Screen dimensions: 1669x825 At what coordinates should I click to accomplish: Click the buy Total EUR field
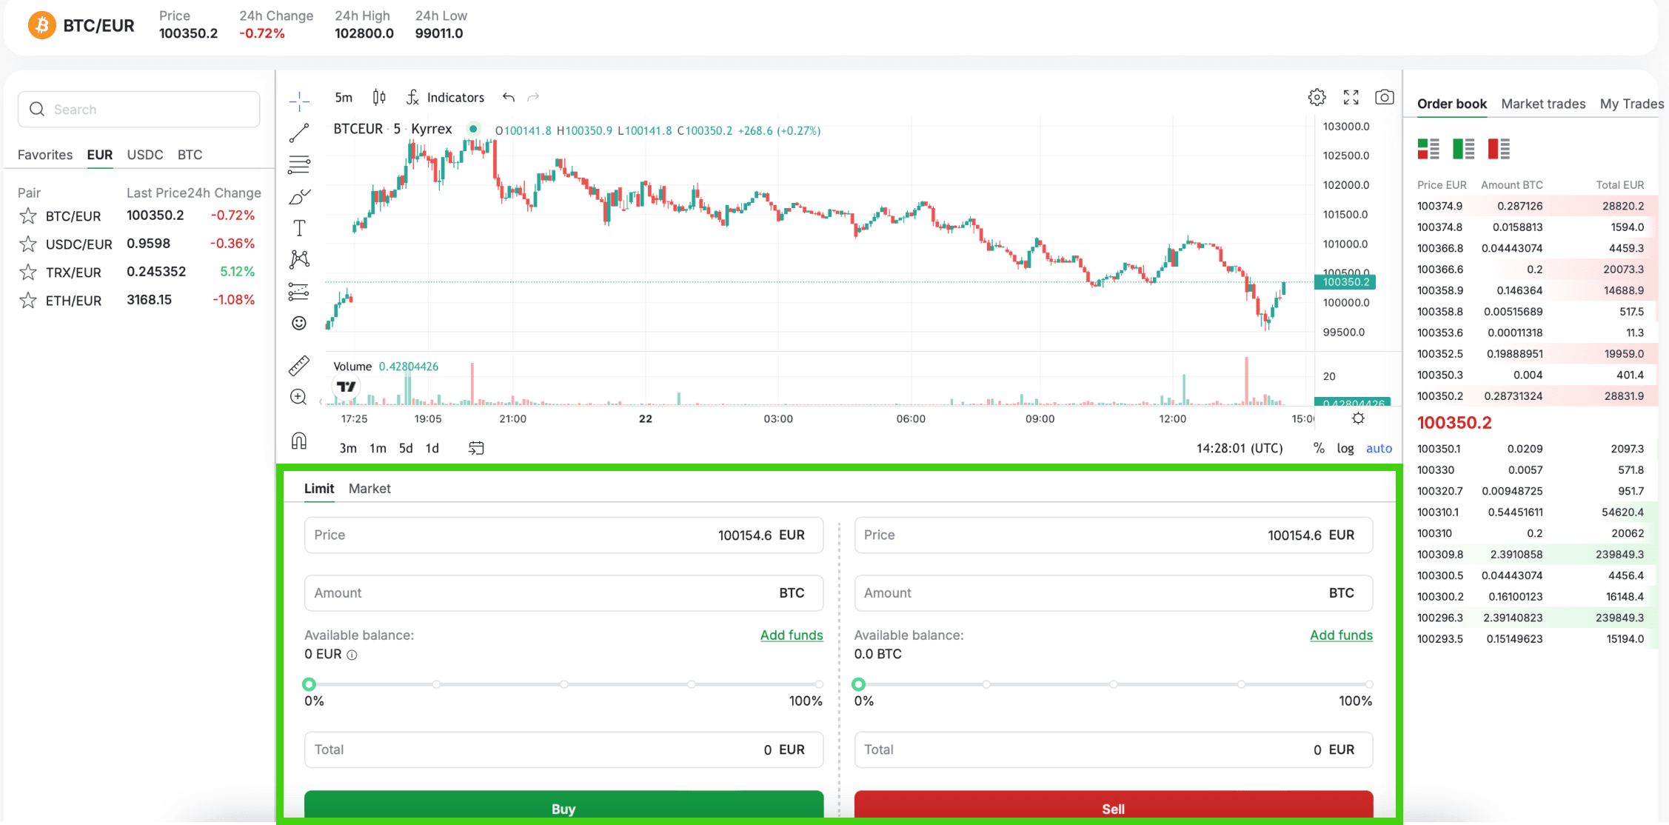(563, 749)
